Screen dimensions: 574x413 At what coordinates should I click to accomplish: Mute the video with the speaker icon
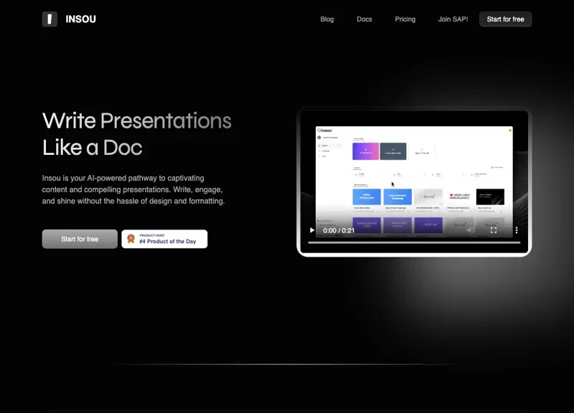tap(471, 230)
